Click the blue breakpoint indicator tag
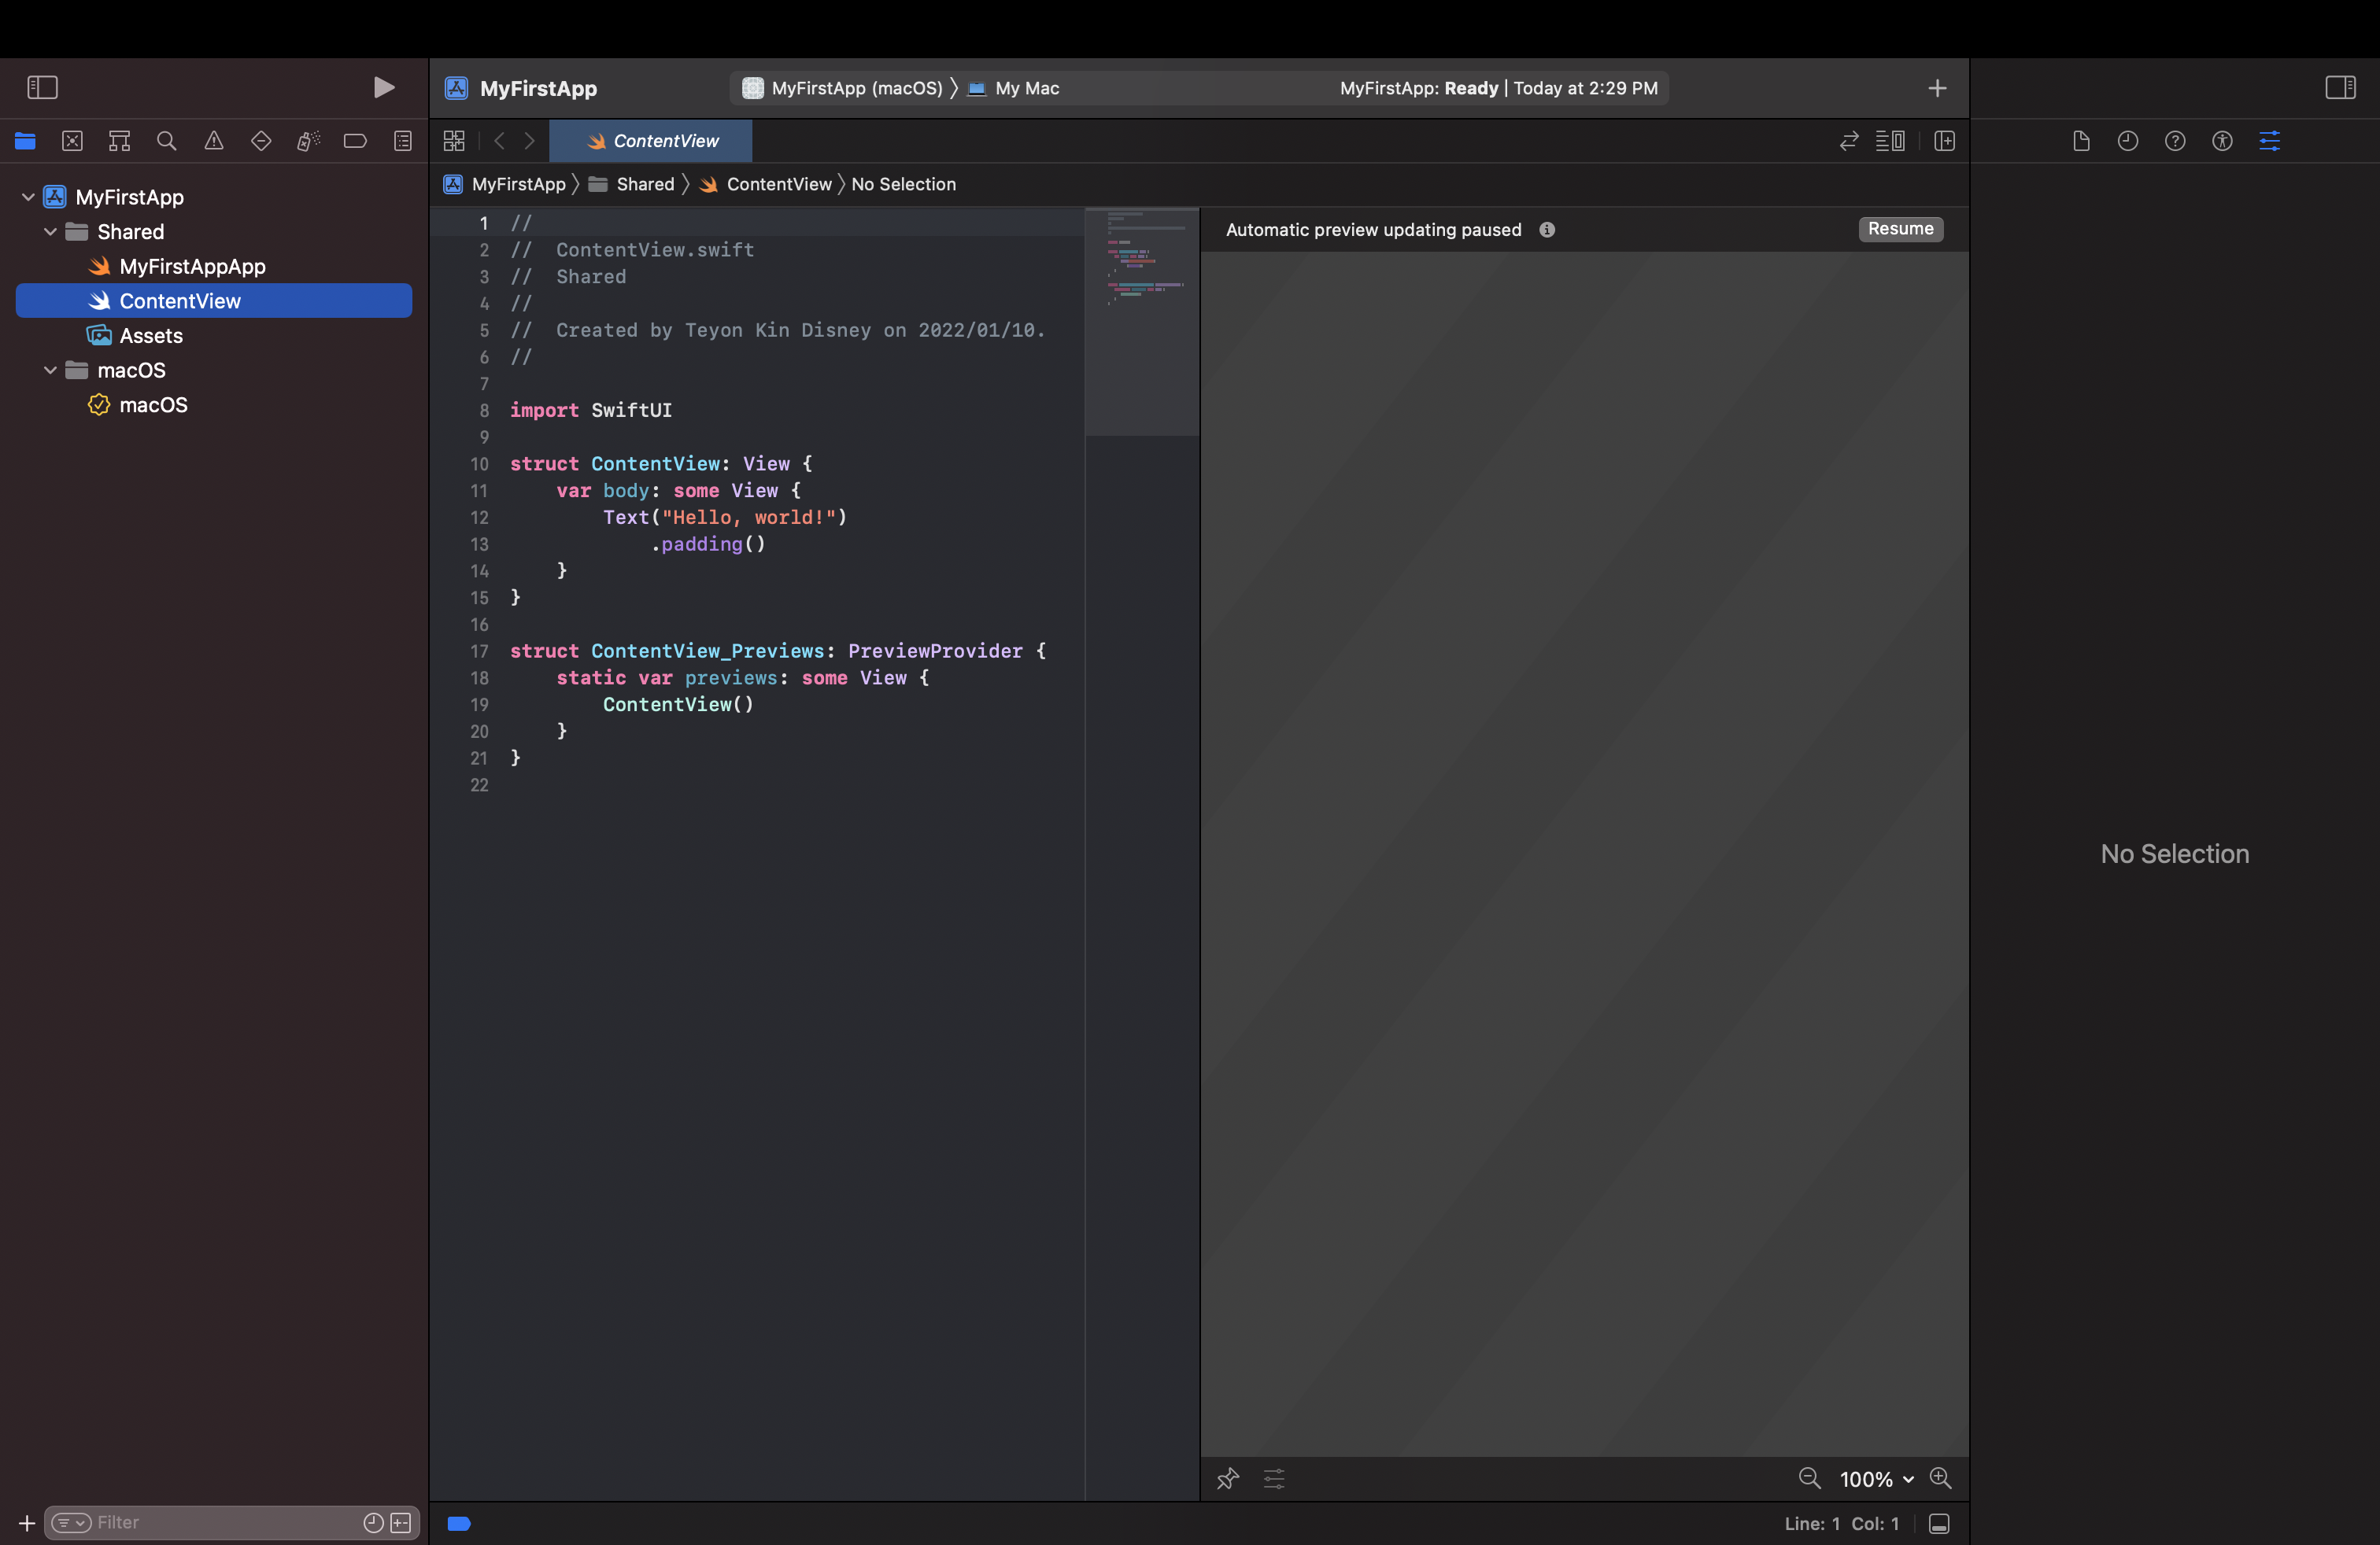 pyautogui.click(x=459, y=1523)
